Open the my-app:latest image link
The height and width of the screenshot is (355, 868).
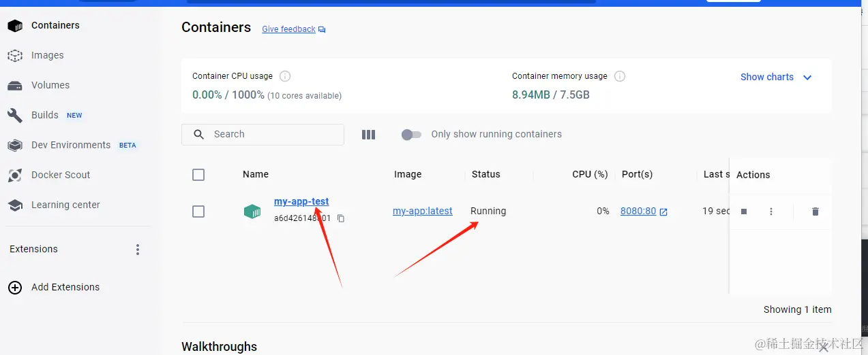[423, 211]
